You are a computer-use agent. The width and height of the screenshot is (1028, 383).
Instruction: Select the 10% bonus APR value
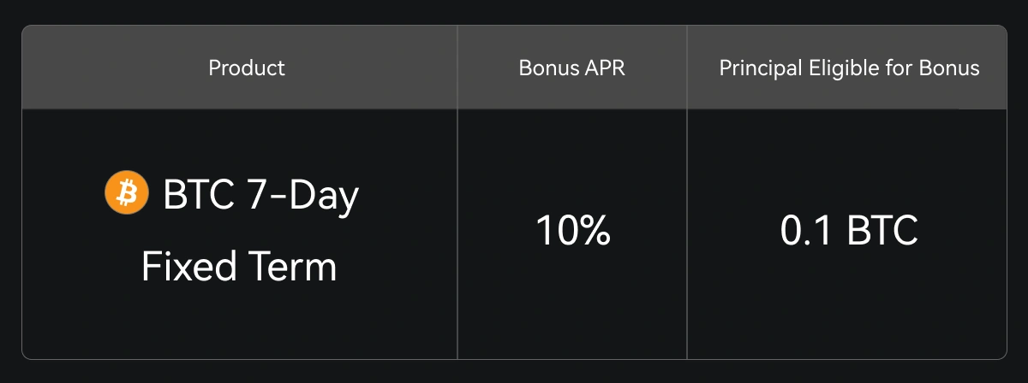(572, 232)
